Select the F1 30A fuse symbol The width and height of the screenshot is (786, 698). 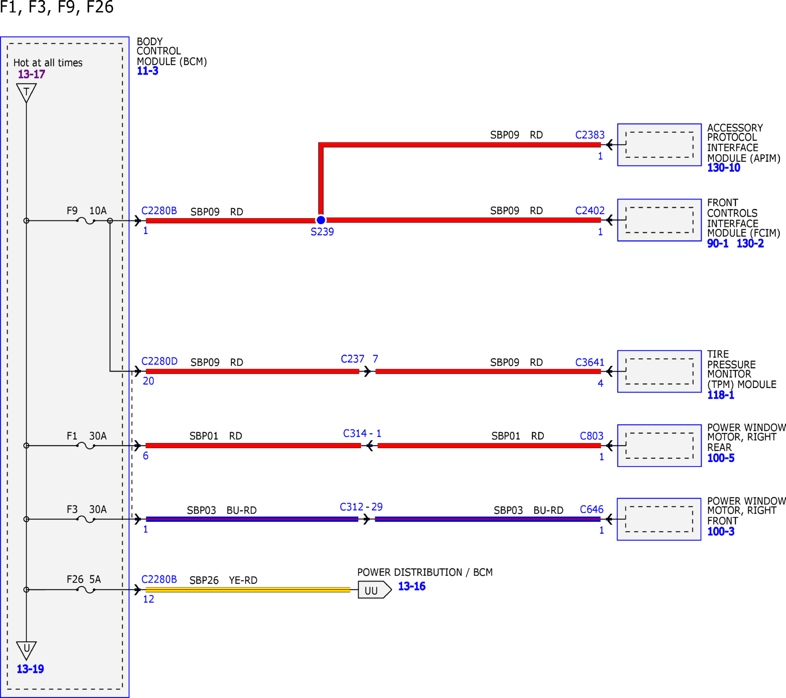tap(86, 446)
